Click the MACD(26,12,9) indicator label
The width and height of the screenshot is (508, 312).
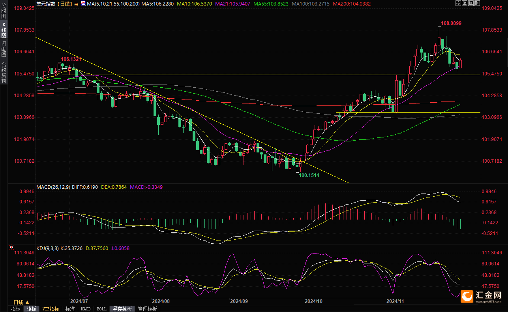pos(53,187)
